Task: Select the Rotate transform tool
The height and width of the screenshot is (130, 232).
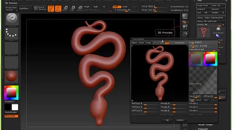Action: click(80, 8)
